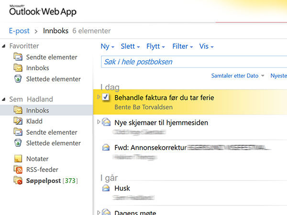Expand the Behandle faktura conversation
Viewport: 287px width, 215px height.
[x=99, y=97]
